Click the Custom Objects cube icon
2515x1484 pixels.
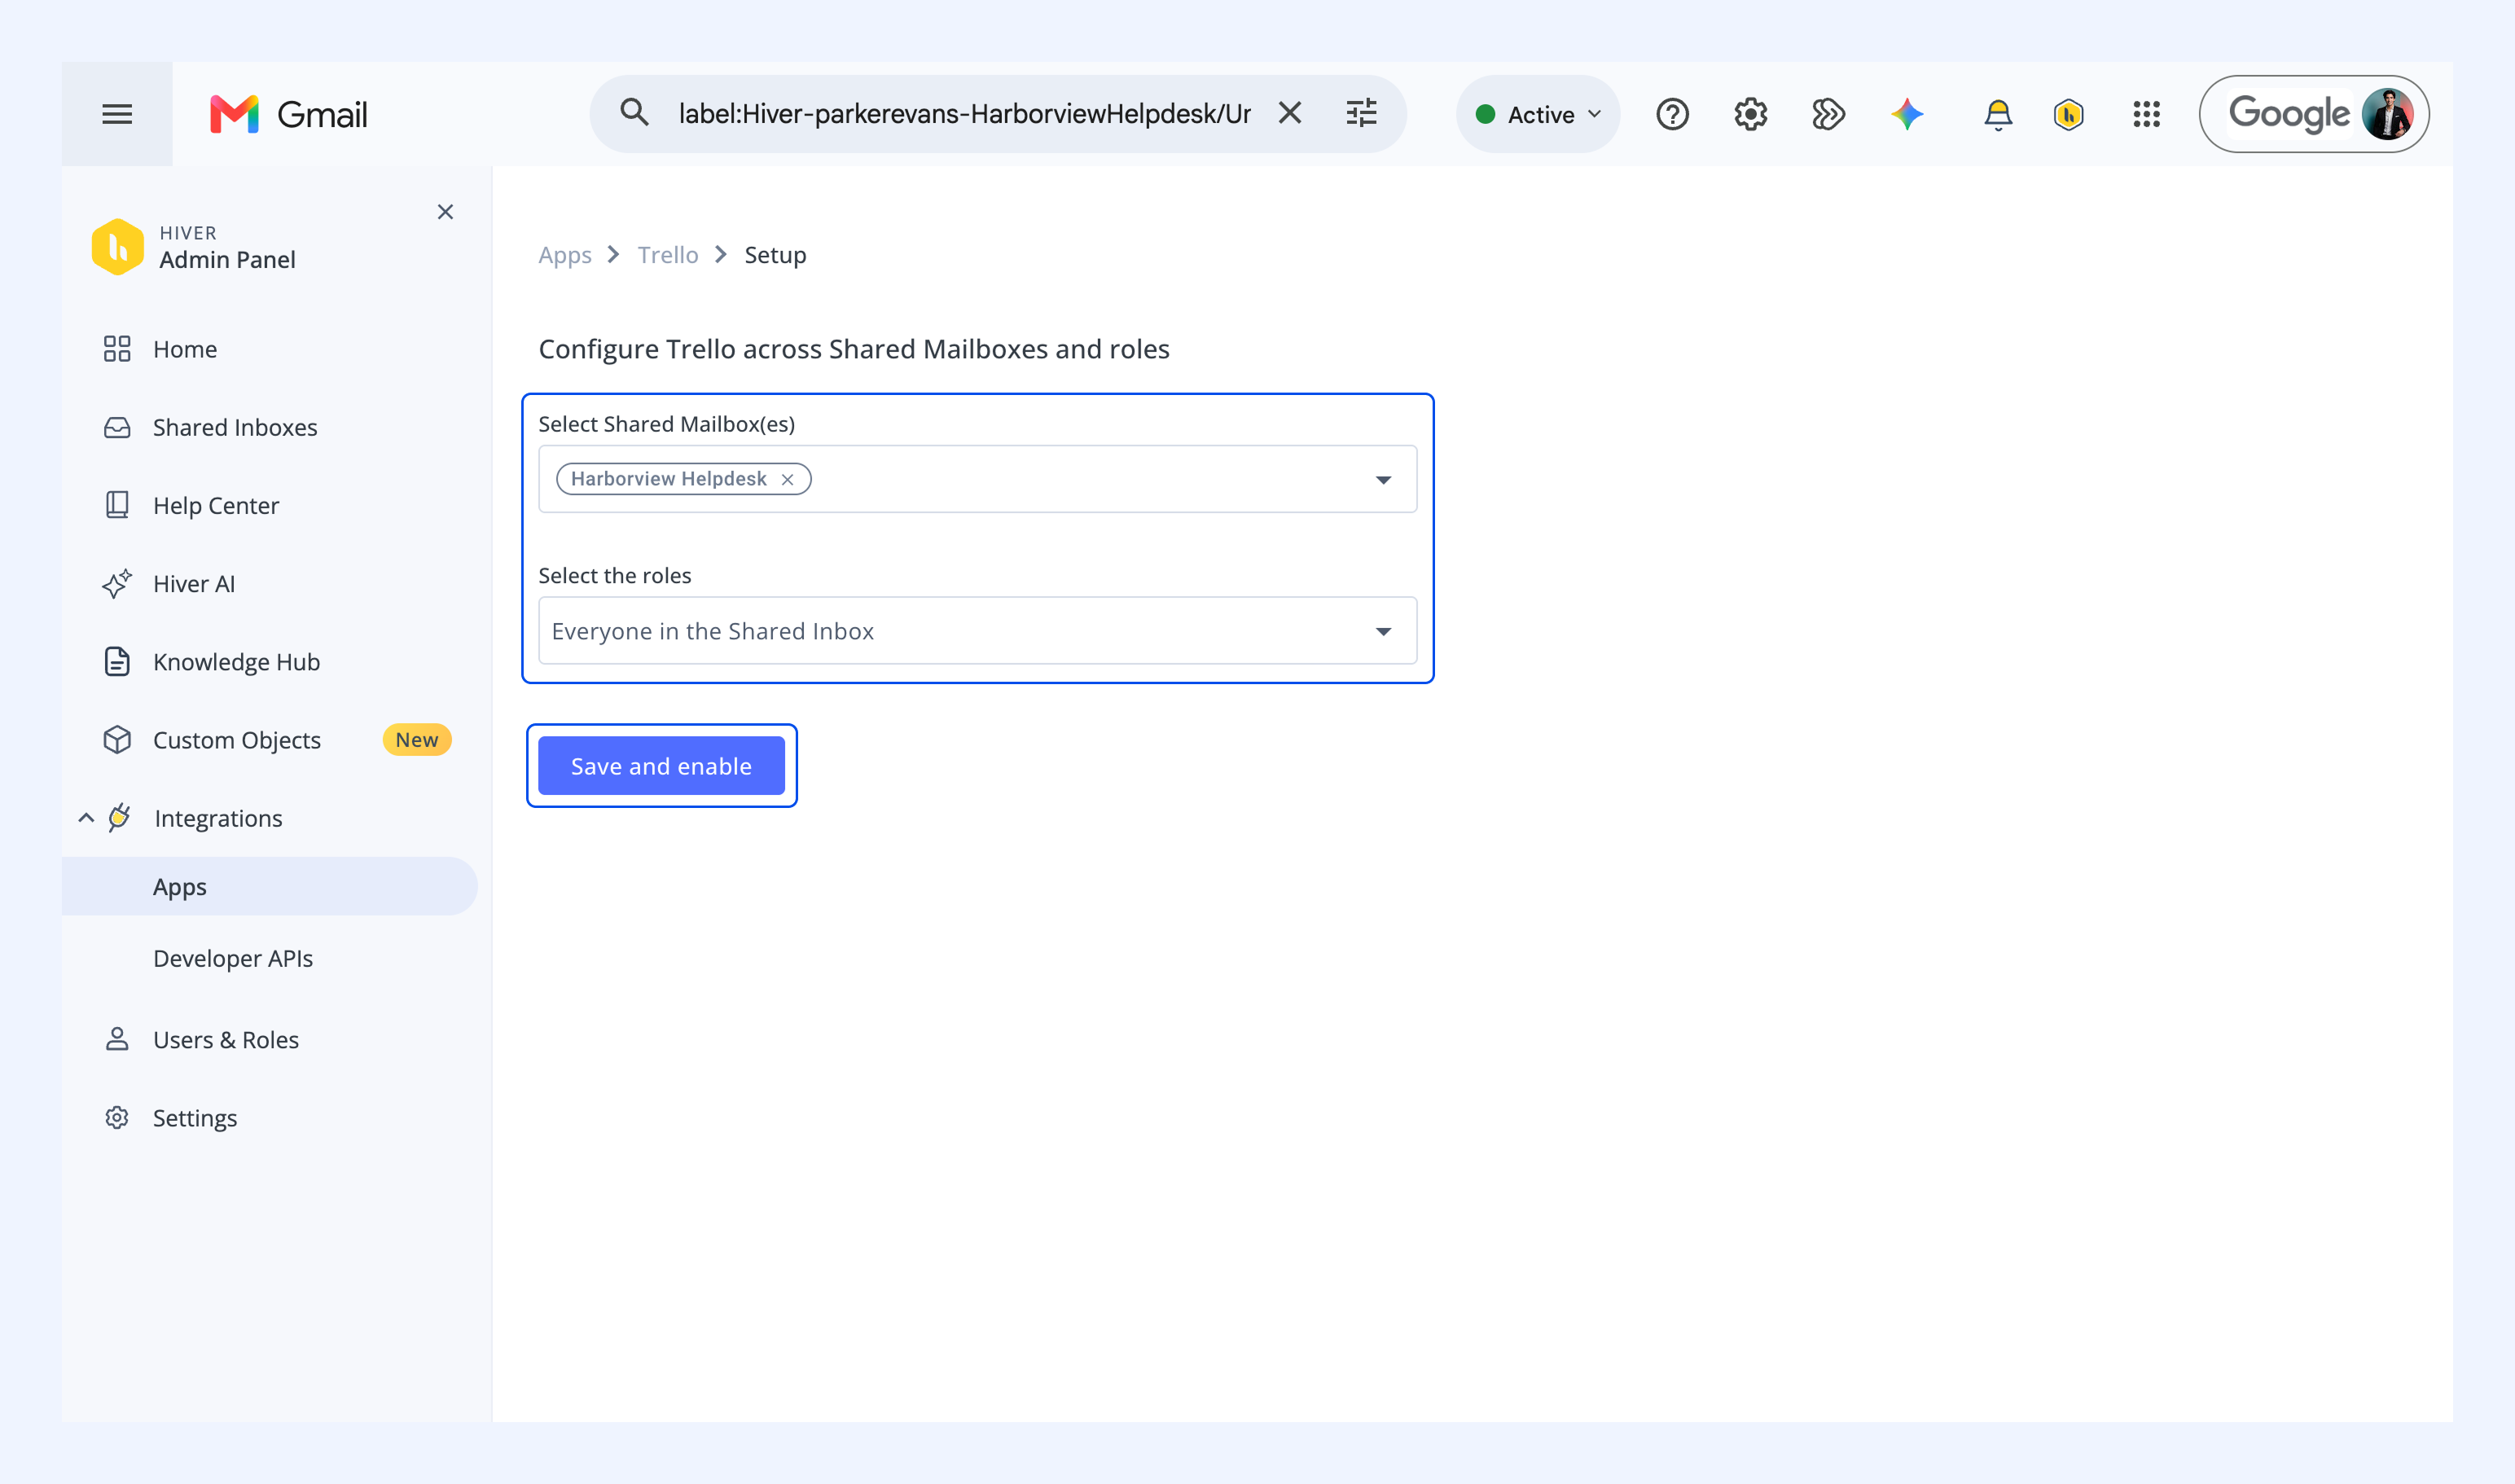coord(117,740)
